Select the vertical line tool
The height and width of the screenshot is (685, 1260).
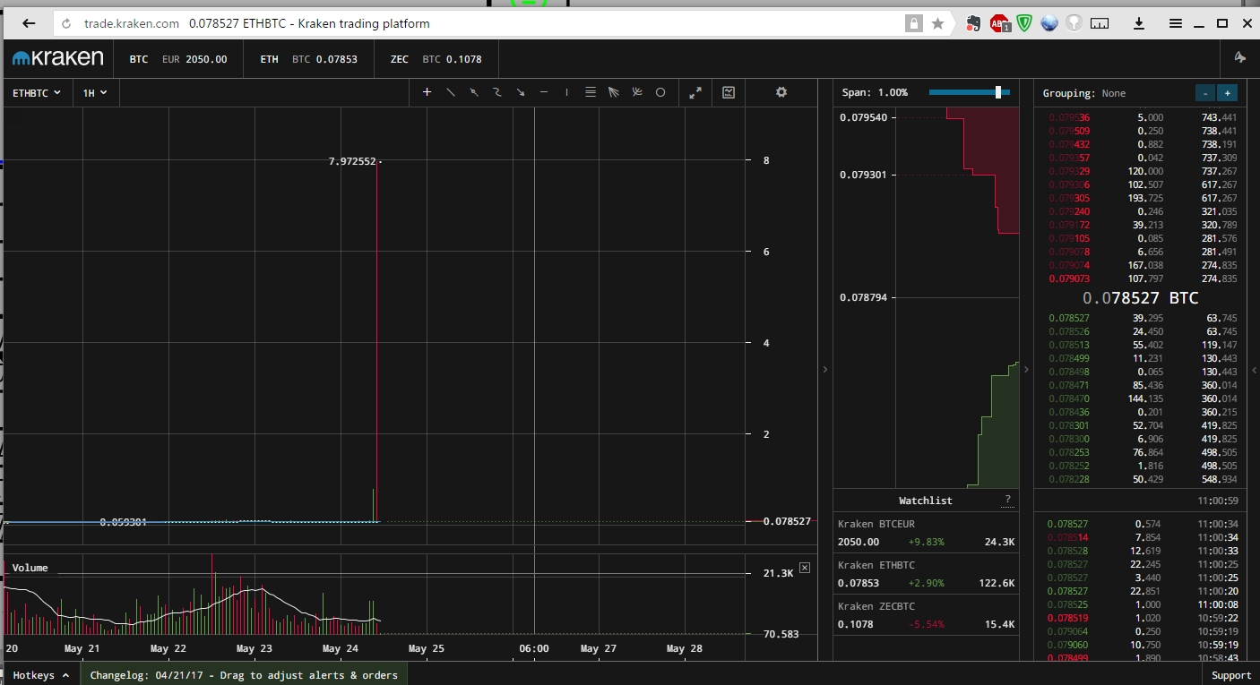pos(566,92)
